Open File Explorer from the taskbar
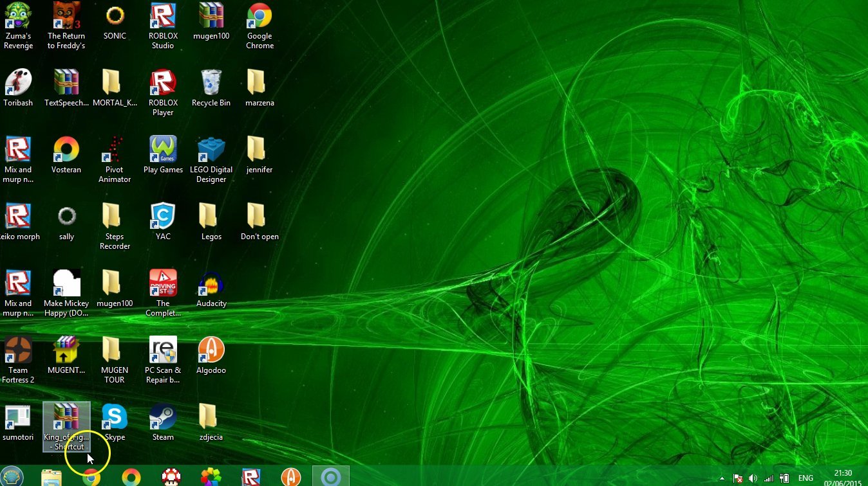Screen dimensions: 868x486 [x=52, y=476]
